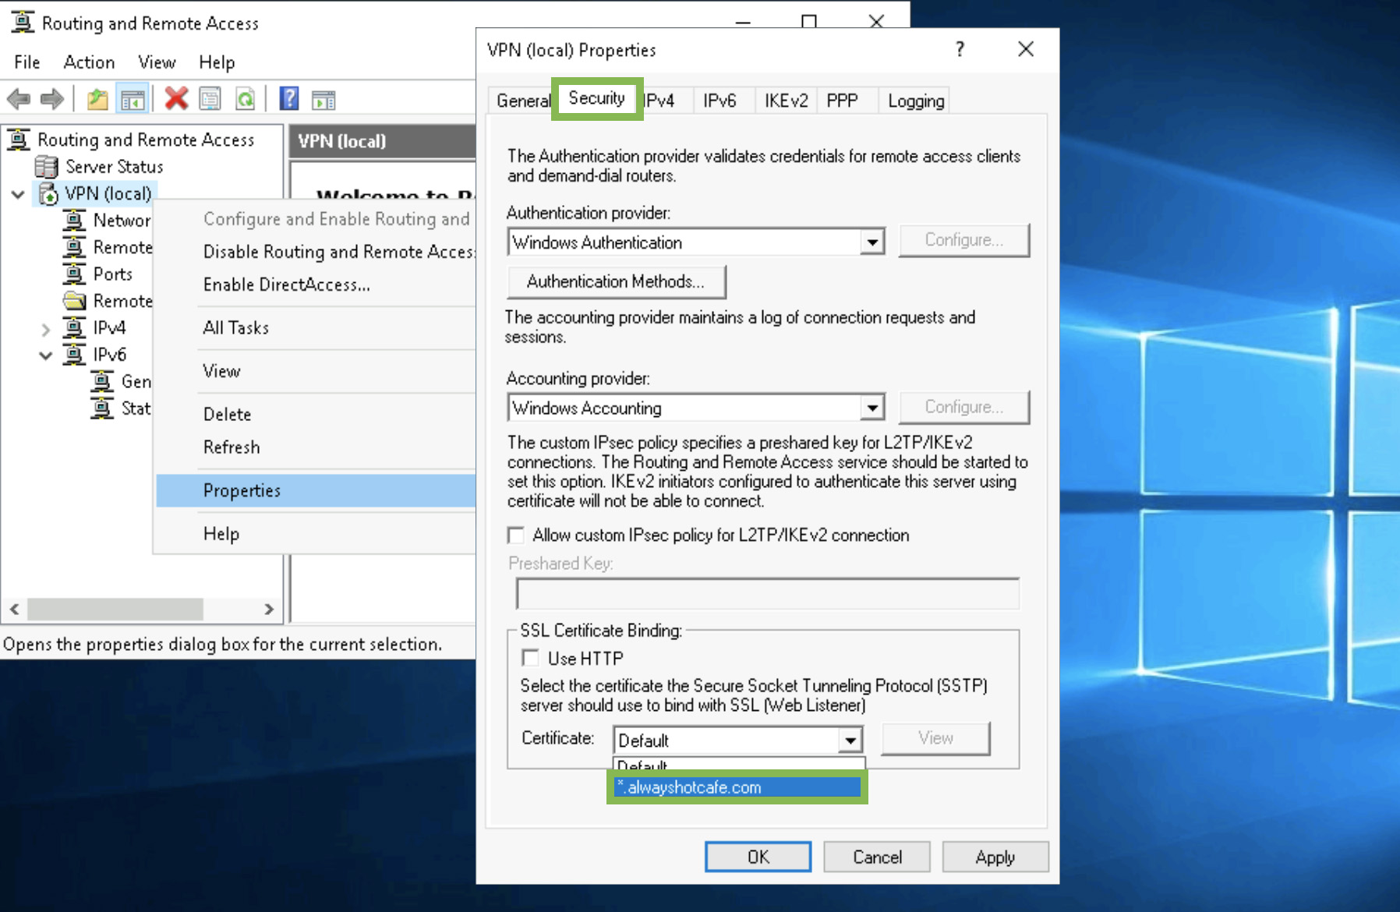The width and height of the screenshot is (1400, 912).
Task: Click the Cancel button
Action: tap(877, 857)
